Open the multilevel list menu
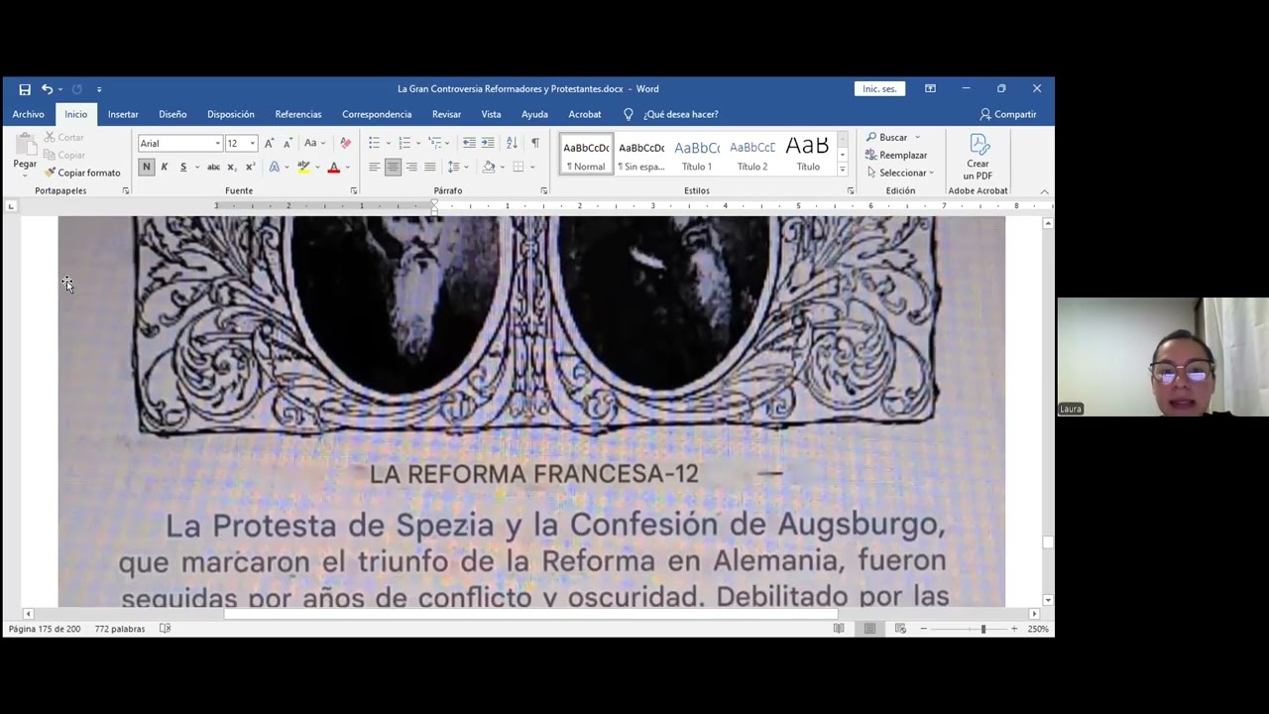The height and width of the screenshot is (714, 1269). click(435, 144)
